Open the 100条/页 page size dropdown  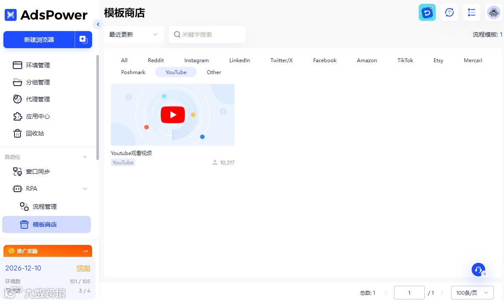[472, 293]
